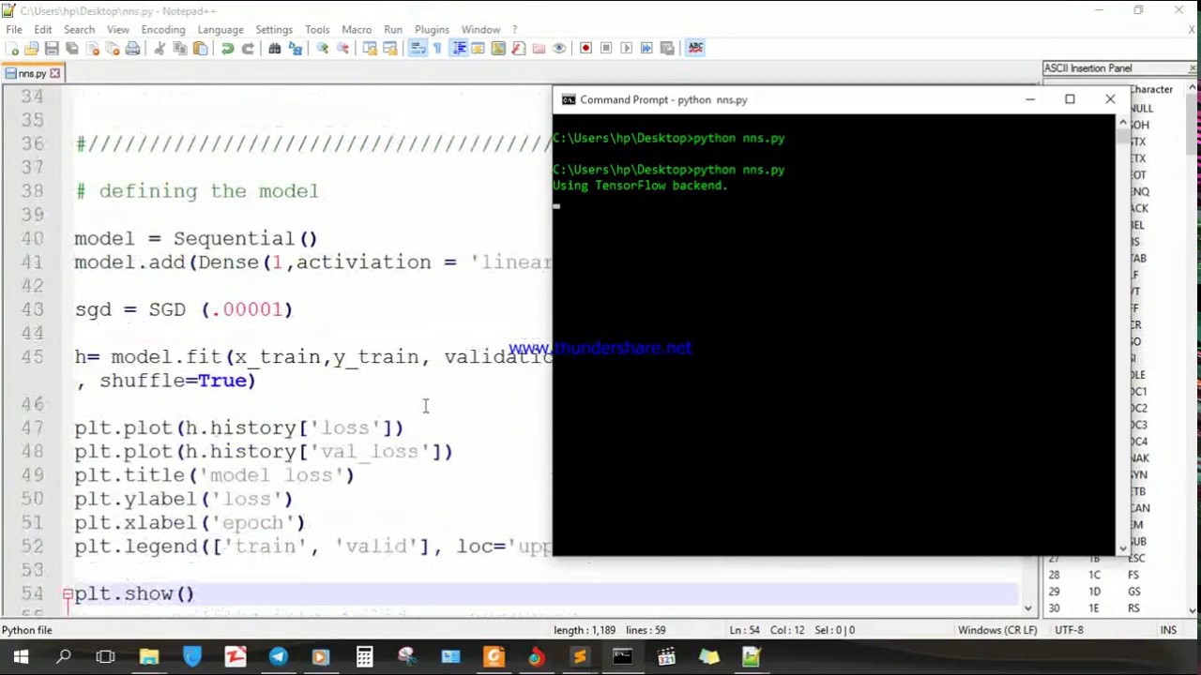Toggle the Monitoring eye icon
Screen dimensions: 1201x675
click(x=559, y=48)
